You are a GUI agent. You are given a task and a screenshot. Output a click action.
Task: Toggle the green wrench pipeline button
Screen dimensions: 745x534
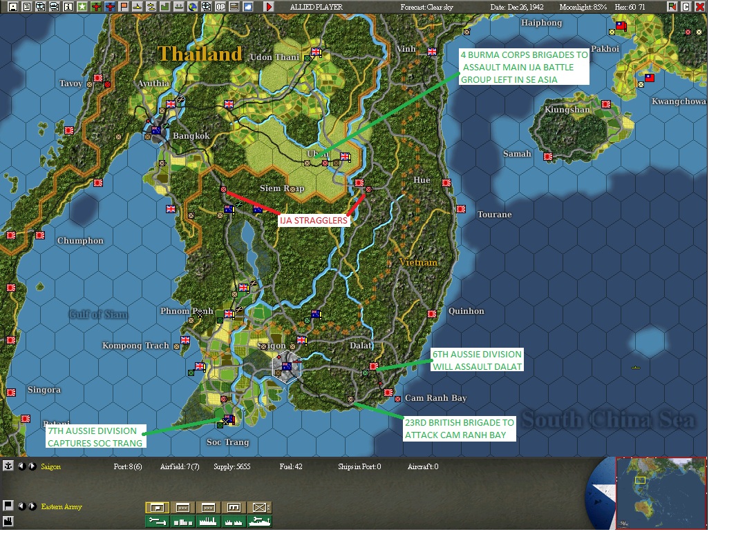[x=157, y=522]
